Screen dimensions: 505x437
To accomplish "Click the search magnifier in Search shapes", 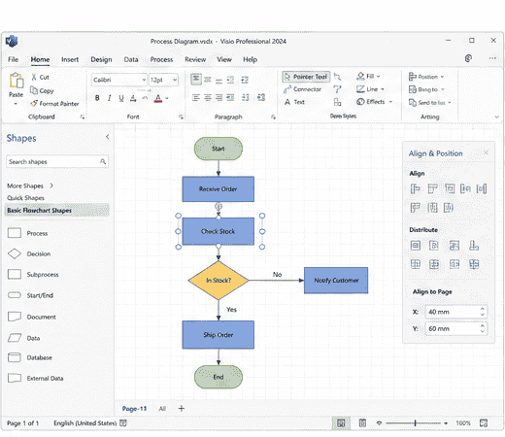I will pyautogui.click(x=103, y=161).
